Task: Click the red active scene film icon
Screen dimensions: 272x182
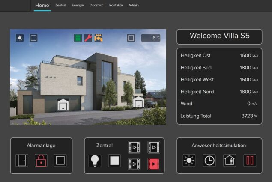Action: [x=154, y=164]
